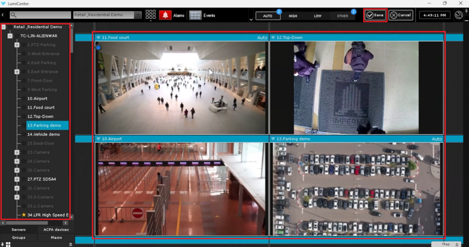
Task: Open the Events log icon
Action: [x=195, y=15]
